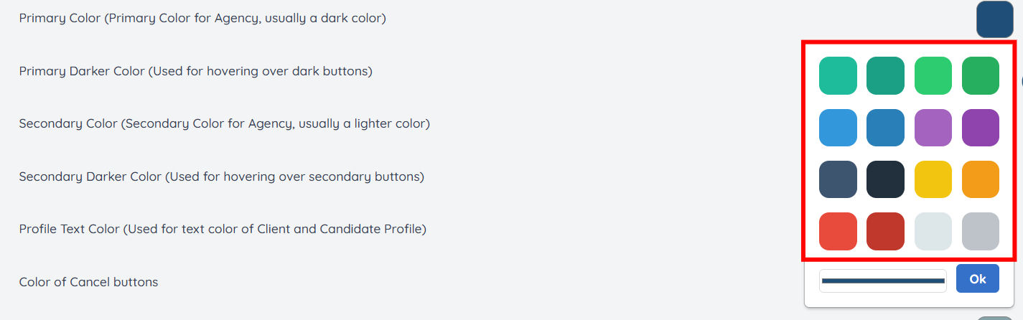The width and height of the screenshot is (1023, 320).
Task: Click the Ok button in color picker
Action: point(977,279)
